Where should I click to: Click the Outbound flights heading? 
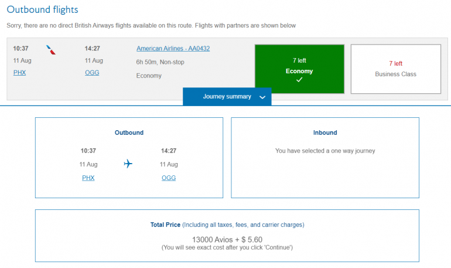pos(42,10)
